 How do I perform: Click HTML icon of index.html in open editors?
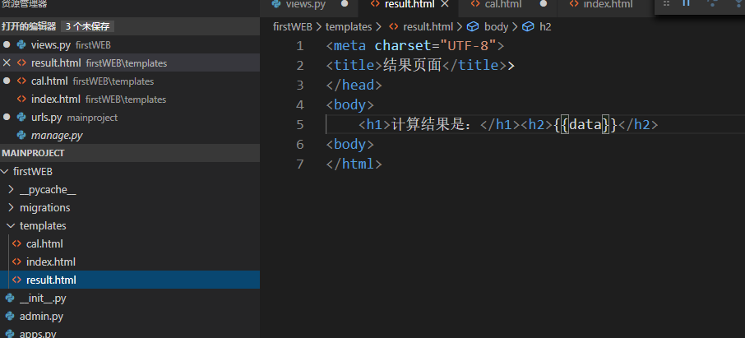[x=21, y=99]
